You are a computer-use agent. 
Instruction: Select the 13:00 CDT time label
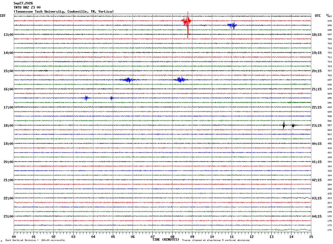pyautogui.click(x=8, y=35)
